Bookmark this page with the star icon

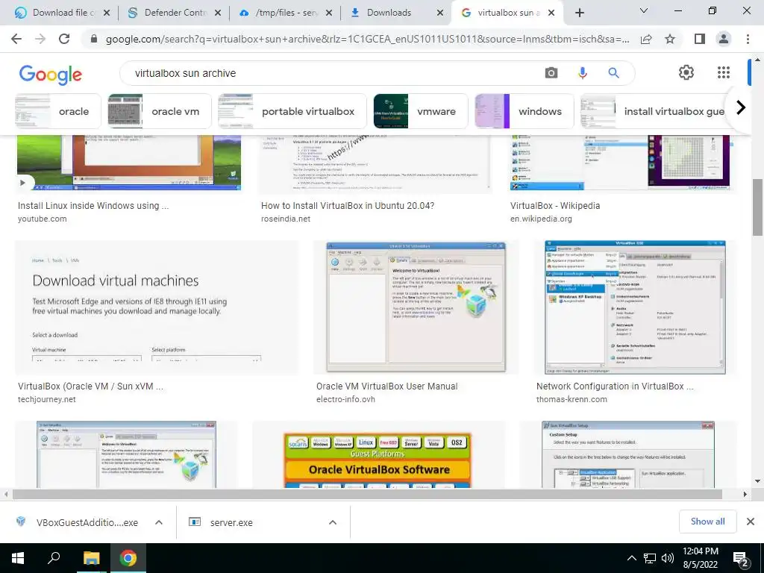(670, 39)
